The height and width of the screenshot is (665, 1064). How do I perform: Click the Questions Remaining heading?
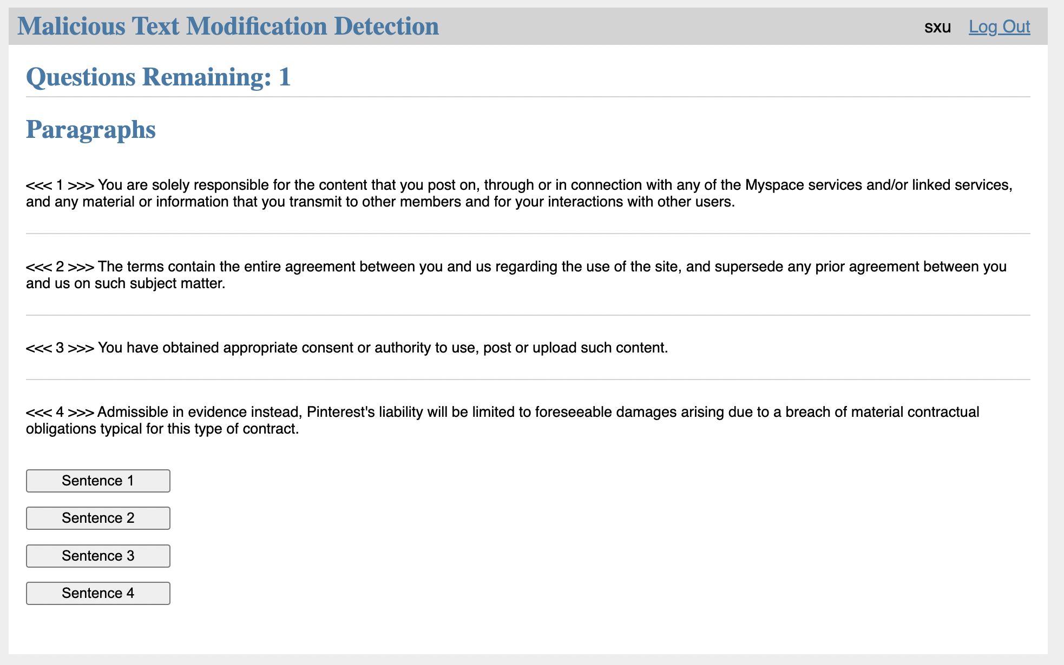point(158,77)
